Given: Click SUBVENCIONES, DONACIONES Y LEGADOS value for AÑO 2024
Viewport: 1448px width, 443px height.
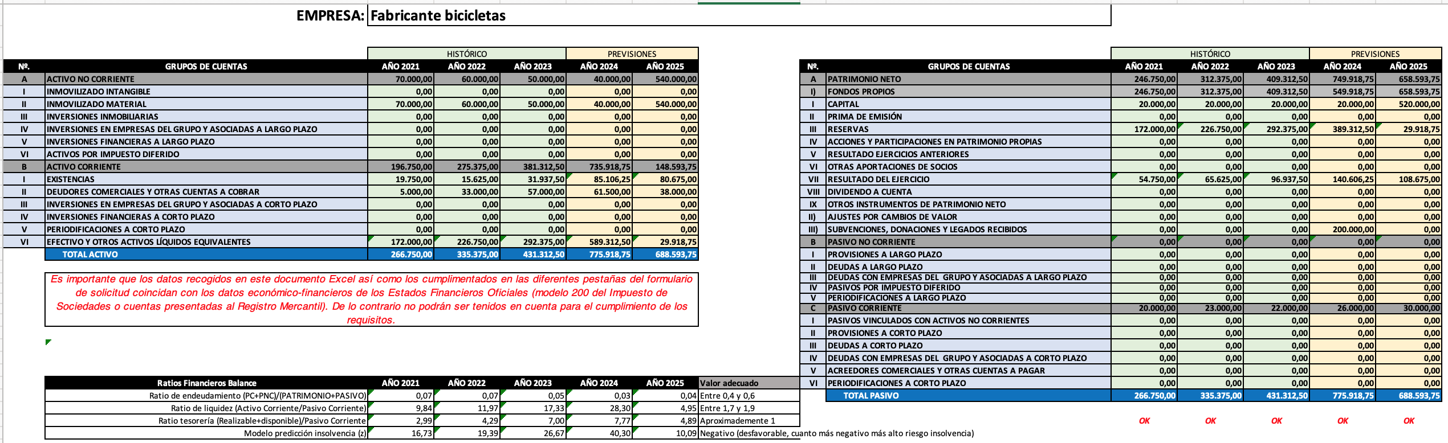Looking at the screenshot, I should tap(1343, 229).
